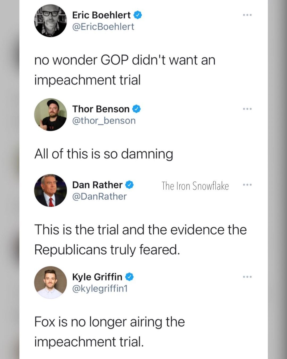Open more options on Thor Benson's tweet

pyautogui.click(x=247, y=109)
